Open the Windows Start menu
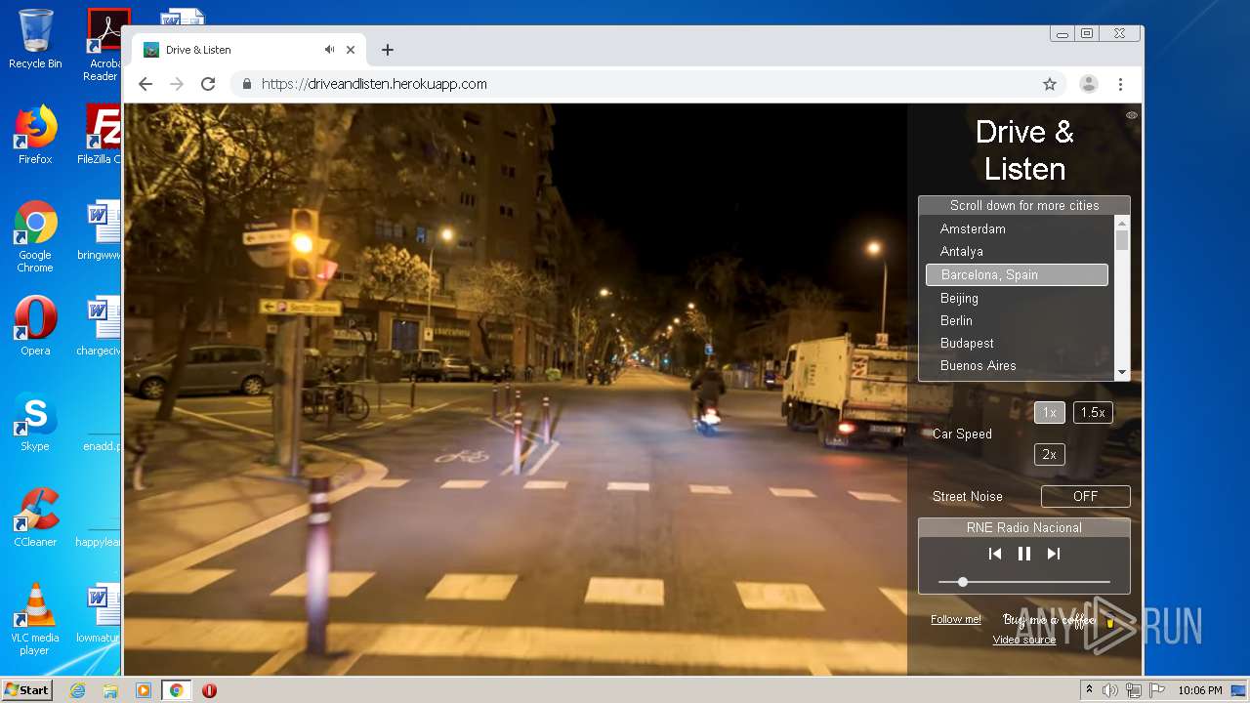Screen dimensions: 1250x703 coord(26,689)
